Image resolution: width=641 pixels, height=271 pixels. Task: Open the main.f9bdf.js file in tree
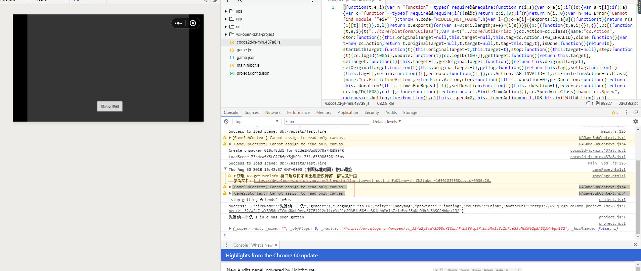248,65
